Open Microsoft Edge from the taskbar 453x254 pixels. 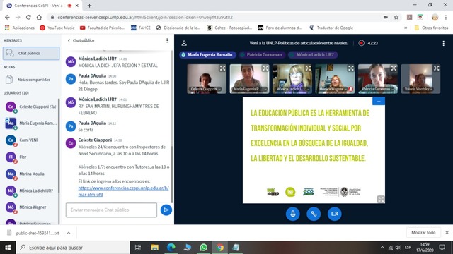coord(171,248)
